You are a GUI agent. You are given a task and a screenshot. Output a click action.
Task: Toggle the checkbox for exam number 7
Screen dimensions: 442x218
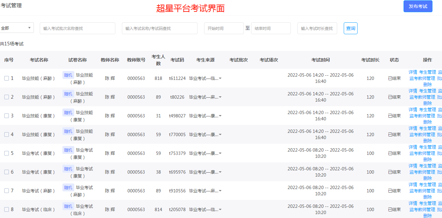7,191
